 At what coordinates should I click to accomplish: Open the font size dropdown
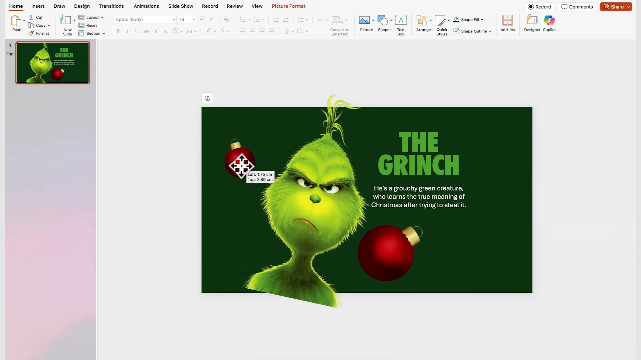(194, 19)
